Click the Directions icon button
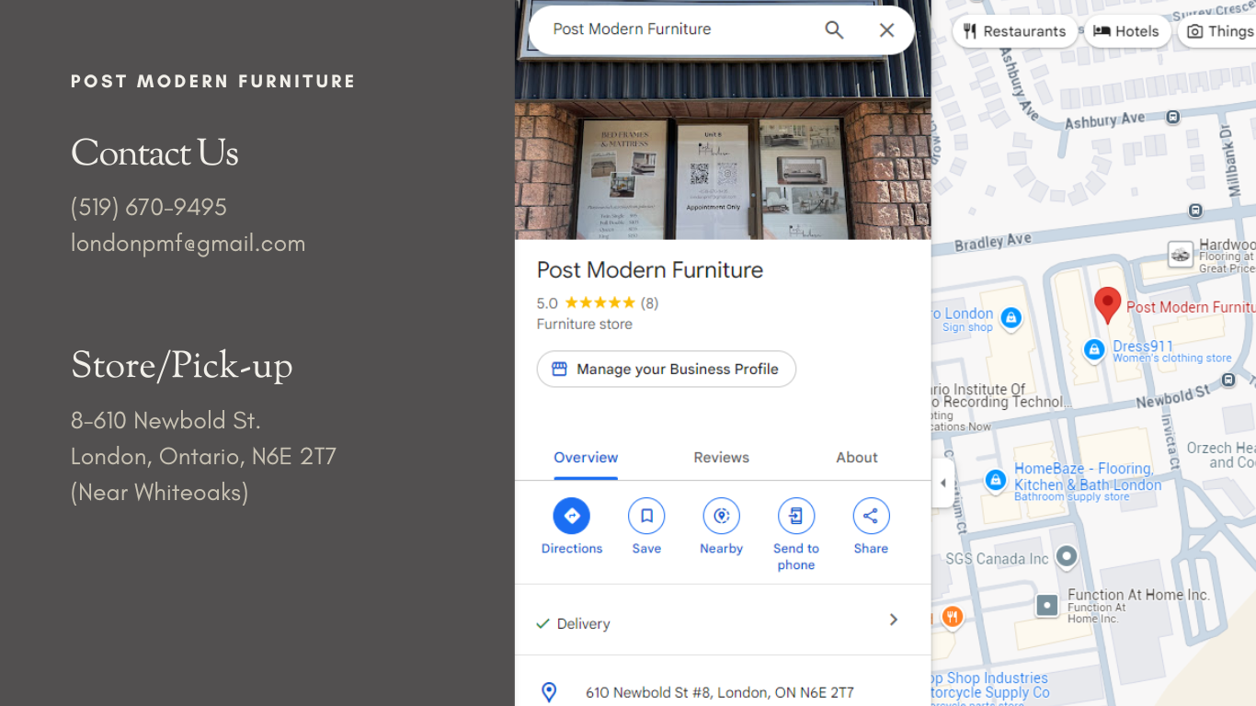Screen dimensions: 1256x706 point(571,516)
